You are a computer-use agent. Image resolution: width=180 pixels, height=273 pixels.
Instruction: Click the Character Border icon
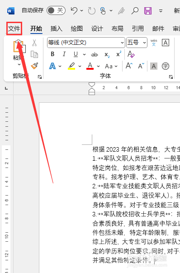[x=166, y=43]
